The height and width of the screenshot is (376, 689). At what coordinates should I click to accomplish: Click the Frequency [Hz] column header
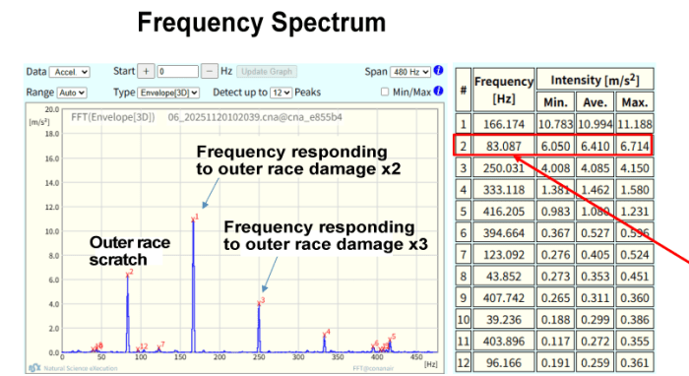pyautogui.click(x=504, y=90)
